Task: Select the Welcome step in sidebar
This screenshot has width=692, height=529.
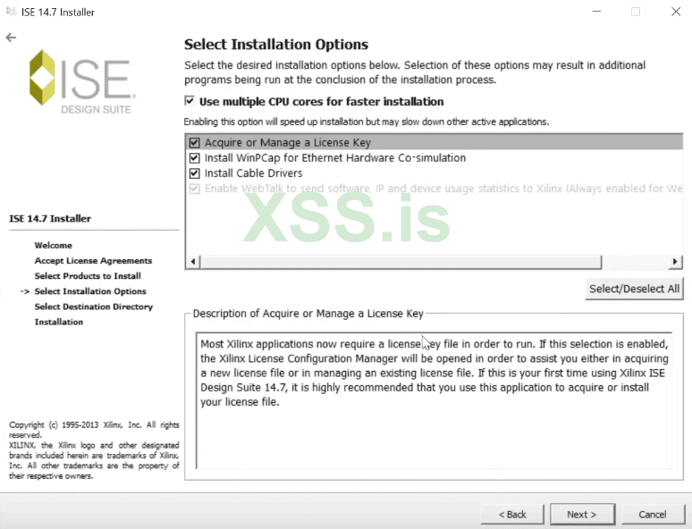Action: pos(54,246)
